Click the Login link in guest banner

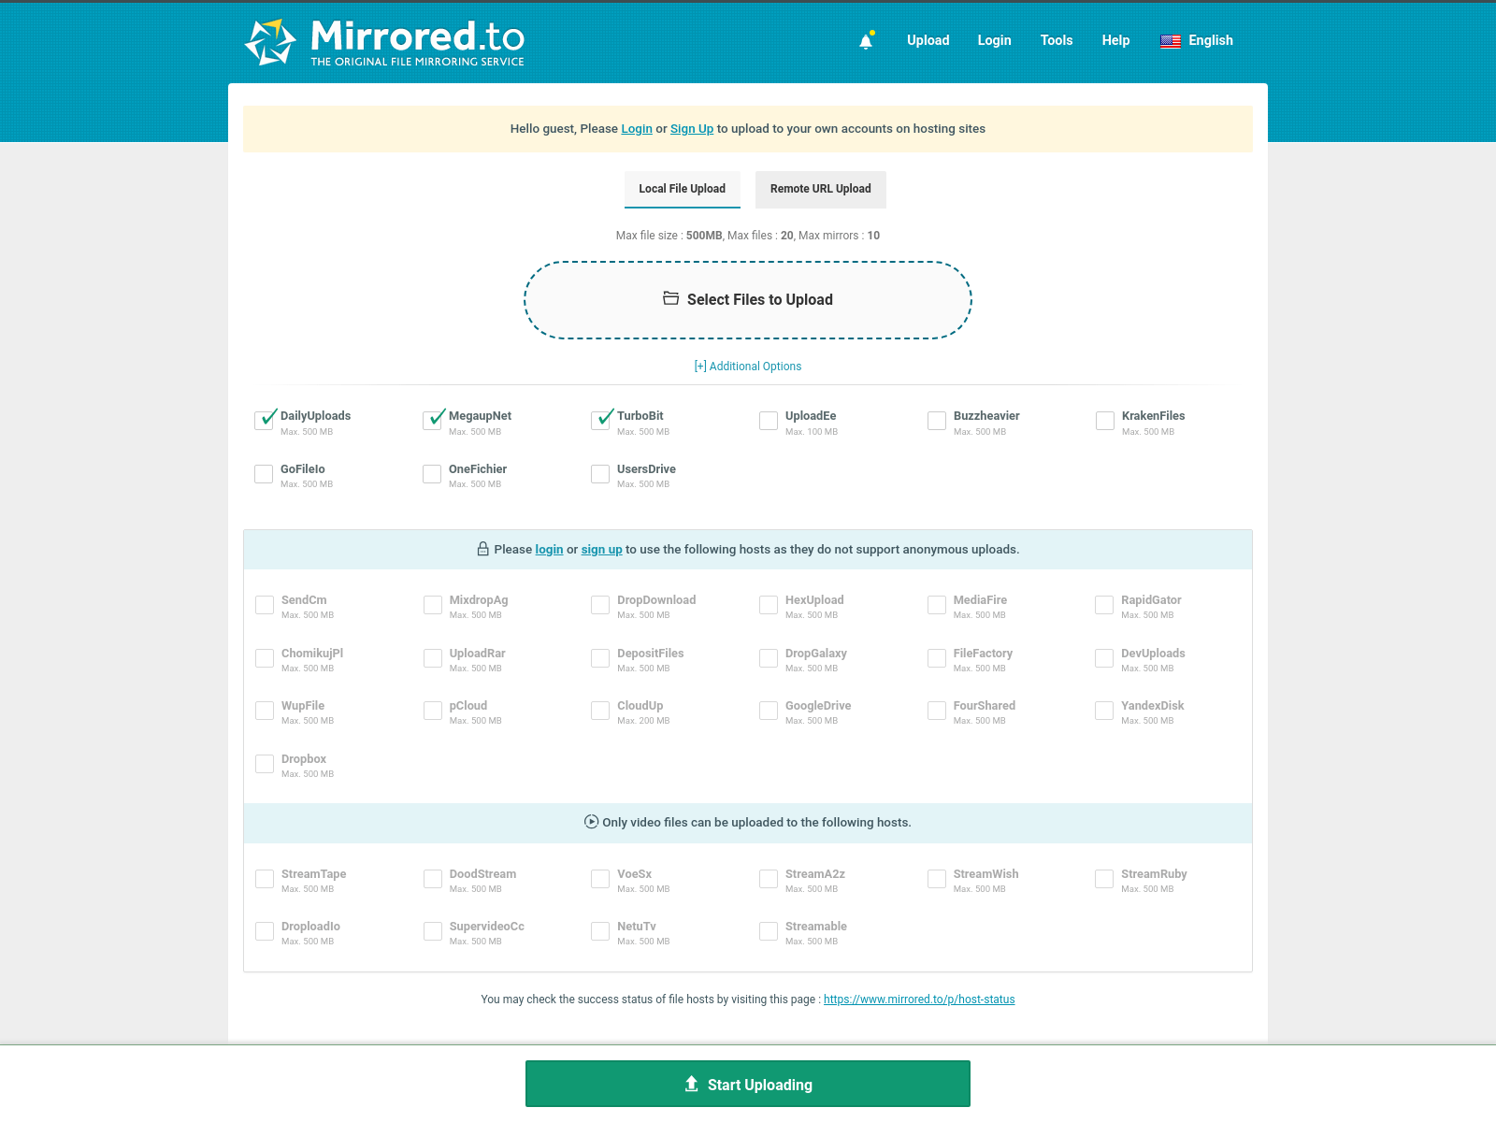click(x=637, y=129)
